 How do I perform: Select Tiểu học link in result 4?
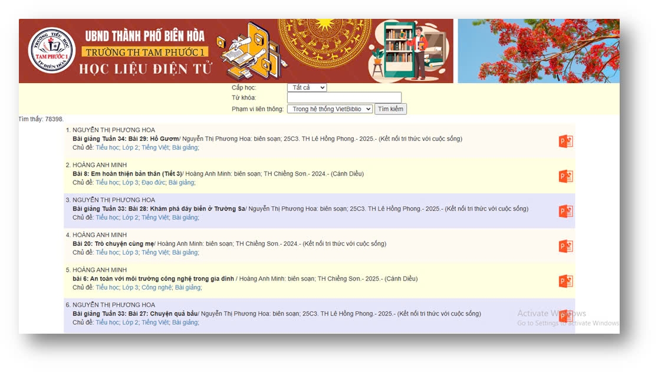pos(107,252)
